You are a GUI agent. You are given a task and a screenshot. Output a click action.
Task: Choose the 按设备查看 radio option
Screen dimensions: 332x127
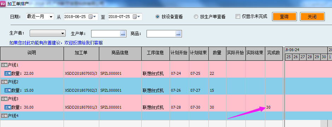pos(157,17)
